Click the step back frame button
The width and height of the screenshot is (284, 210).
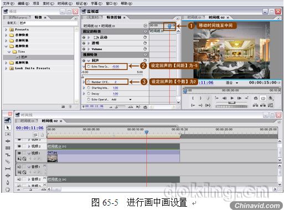[x=224, y=98]
